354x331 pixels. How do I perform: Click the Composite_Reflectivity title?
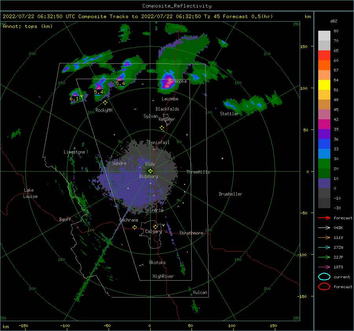177,6
